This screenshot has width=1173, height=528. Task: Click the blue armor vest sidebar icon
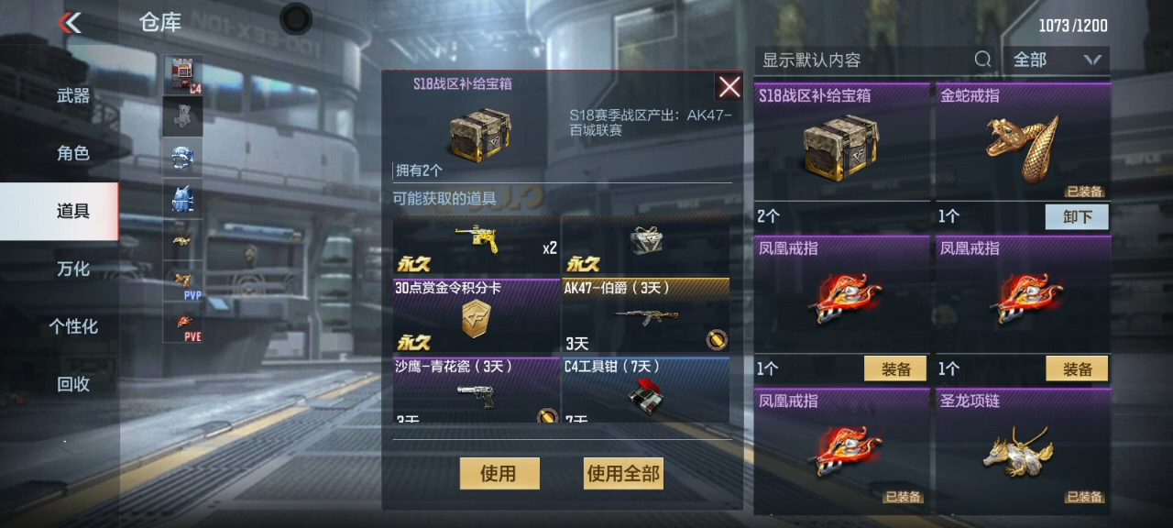(183, 199)
